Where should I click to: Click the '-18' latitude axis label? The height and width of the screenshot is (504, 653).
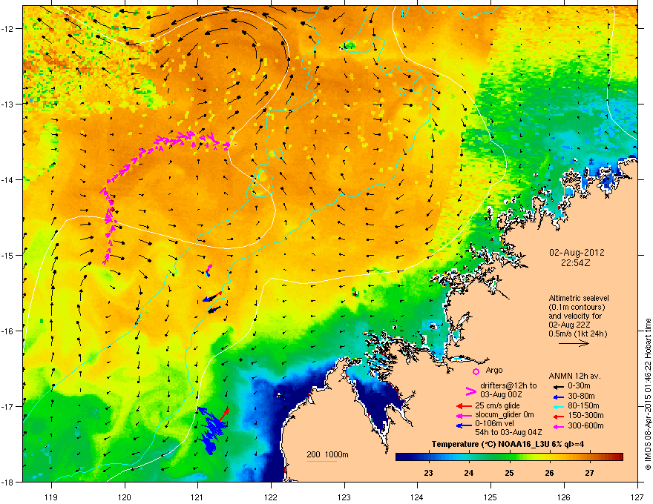[x=8, y=482]
